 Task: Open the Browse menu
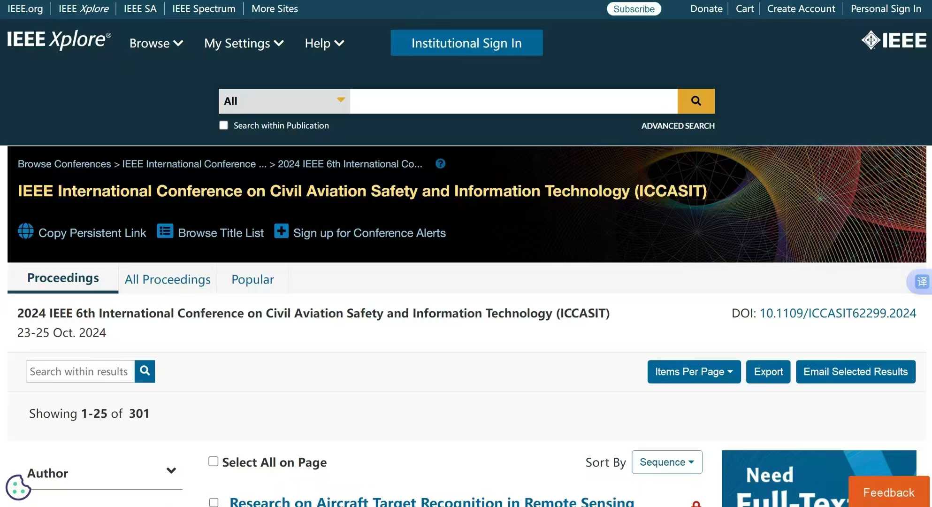tap(155, 43)
